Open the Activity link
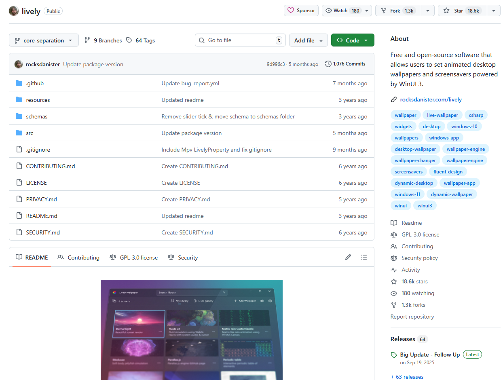 (406, 270)
